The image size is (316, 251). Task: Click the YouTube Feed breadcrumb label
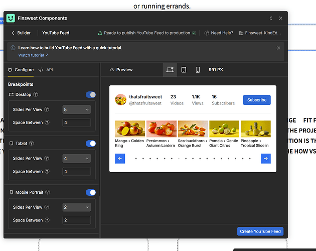coord(56,33)
